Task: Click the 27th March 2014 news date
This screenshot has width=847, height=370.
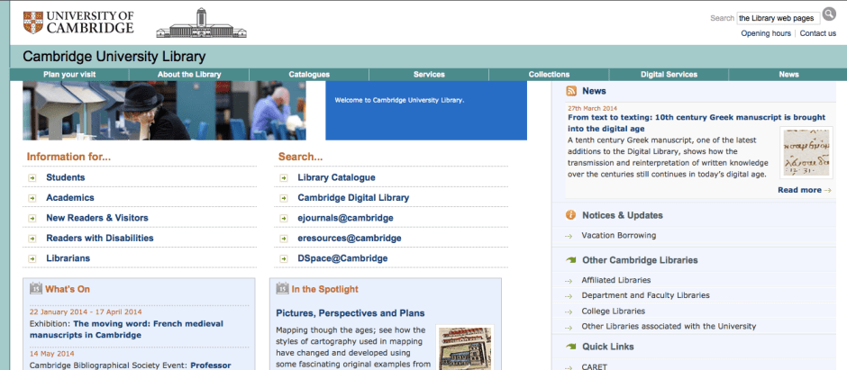Action: 592,108
